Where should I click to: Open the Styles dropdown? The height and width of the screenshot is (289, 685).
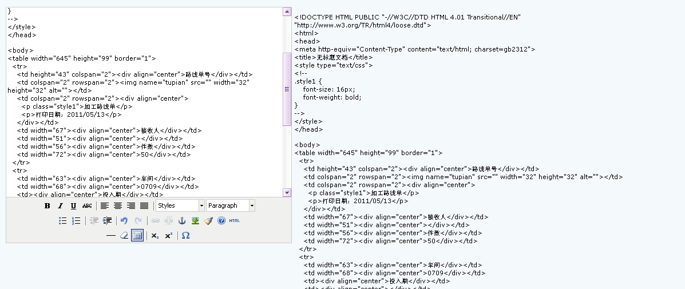click(x=180, y=206)
